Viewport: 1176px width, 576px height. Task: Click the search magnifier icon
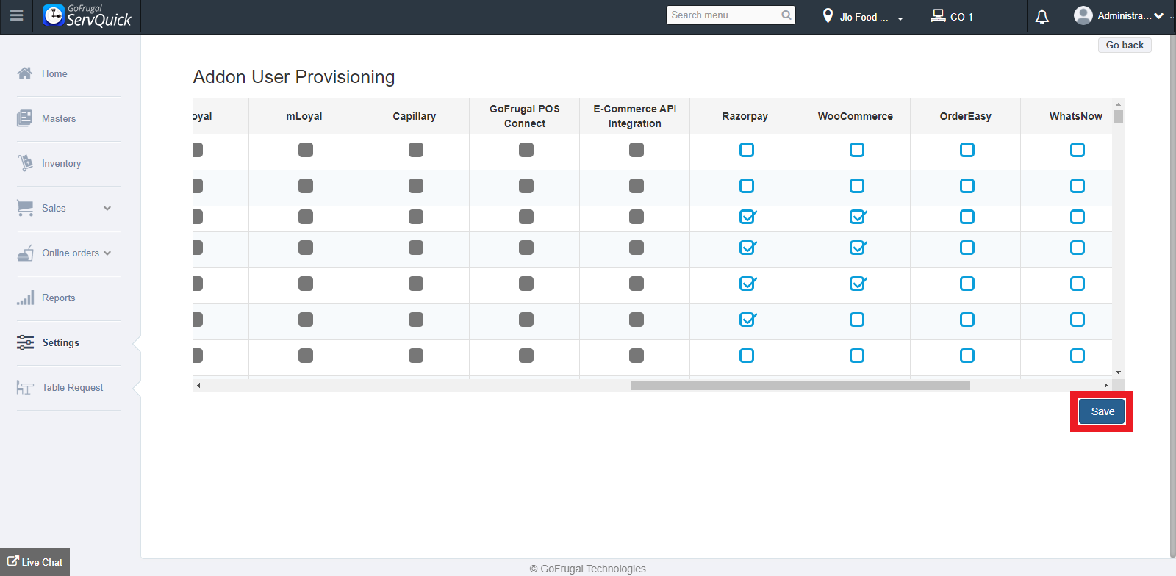click(786, 15)
